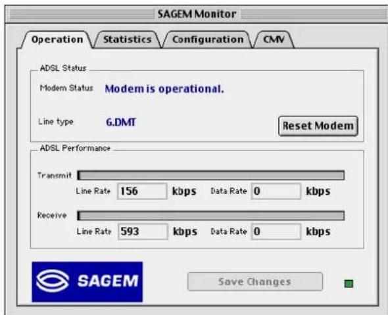Select the CMV tab
Viewport: 388px width, 315px height.
(x=274, y=39)
